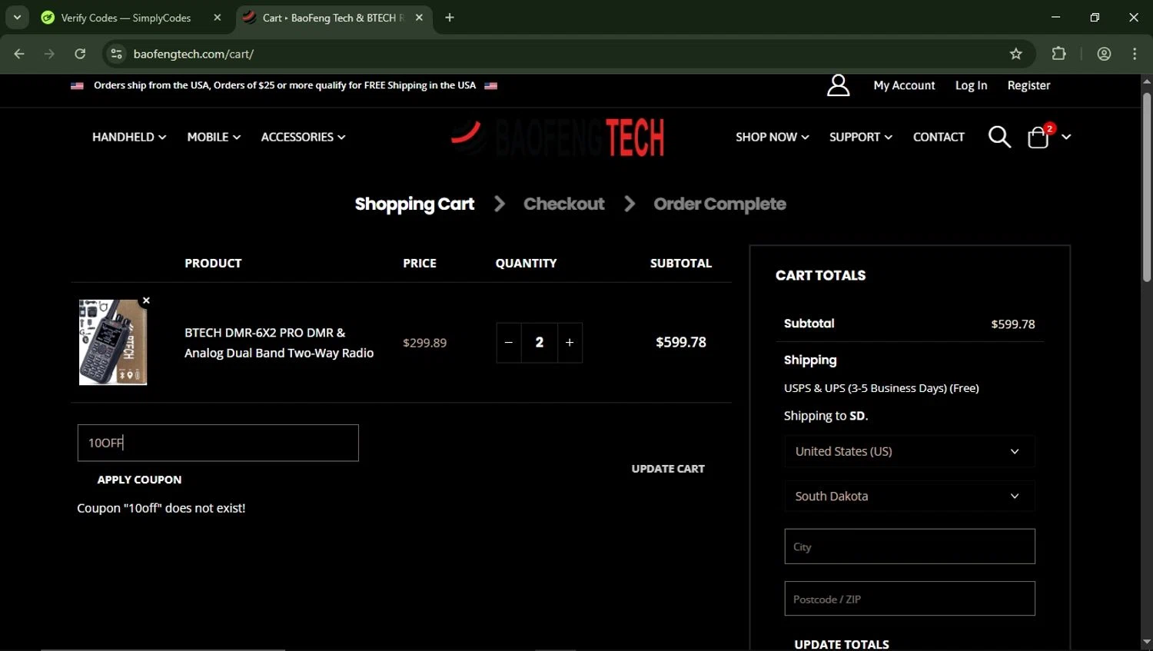Click free shipping USPS & UPS text
The width and height of the screenshot is (1153, 651).
(x=881, y=388)
